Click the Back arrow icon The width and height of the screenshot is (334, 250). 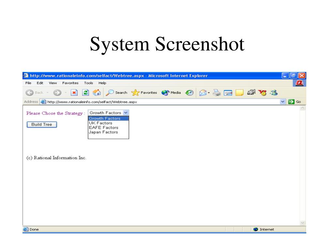coord(29,93)
